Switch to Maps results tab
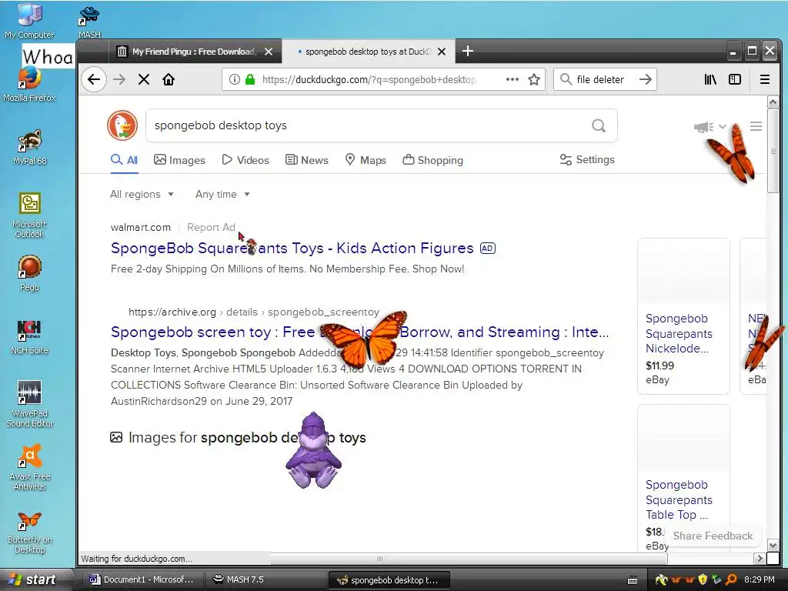 (x=366, y=160)
